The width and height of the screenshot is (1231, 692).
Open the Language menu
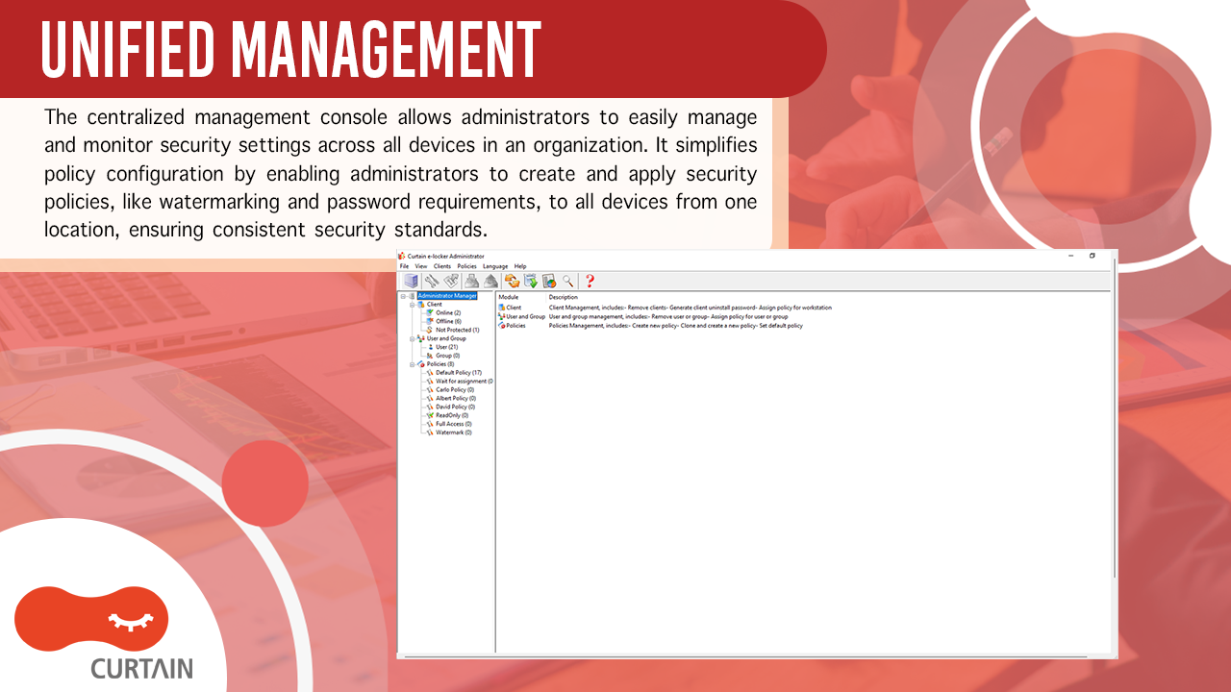[495, 266]
